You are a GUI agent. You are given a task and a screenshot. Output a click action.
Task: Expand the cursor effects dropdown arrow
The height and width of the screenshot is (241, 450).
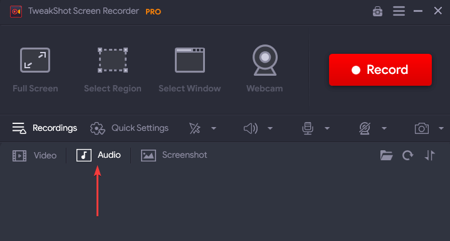(x=214, y=128)
